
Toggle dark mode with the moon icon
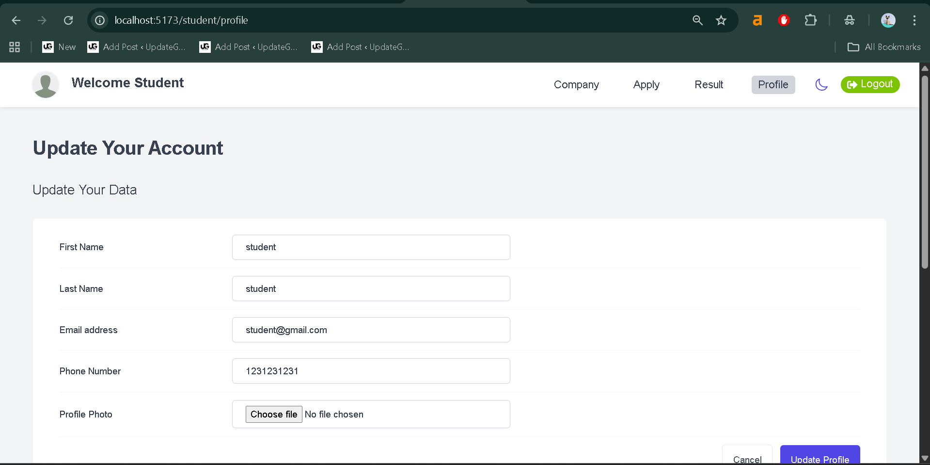(821, 84)
